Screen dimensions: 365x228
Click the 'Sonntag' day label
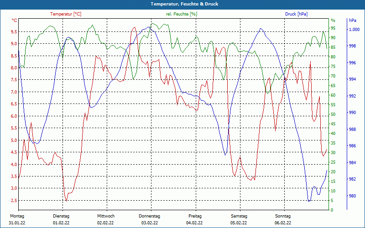[x=283, y=216]
